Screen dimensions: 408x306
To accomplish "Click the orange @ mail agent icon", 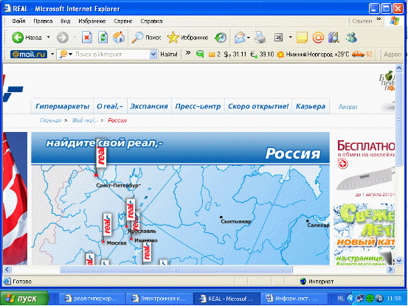I will [318, 38].
